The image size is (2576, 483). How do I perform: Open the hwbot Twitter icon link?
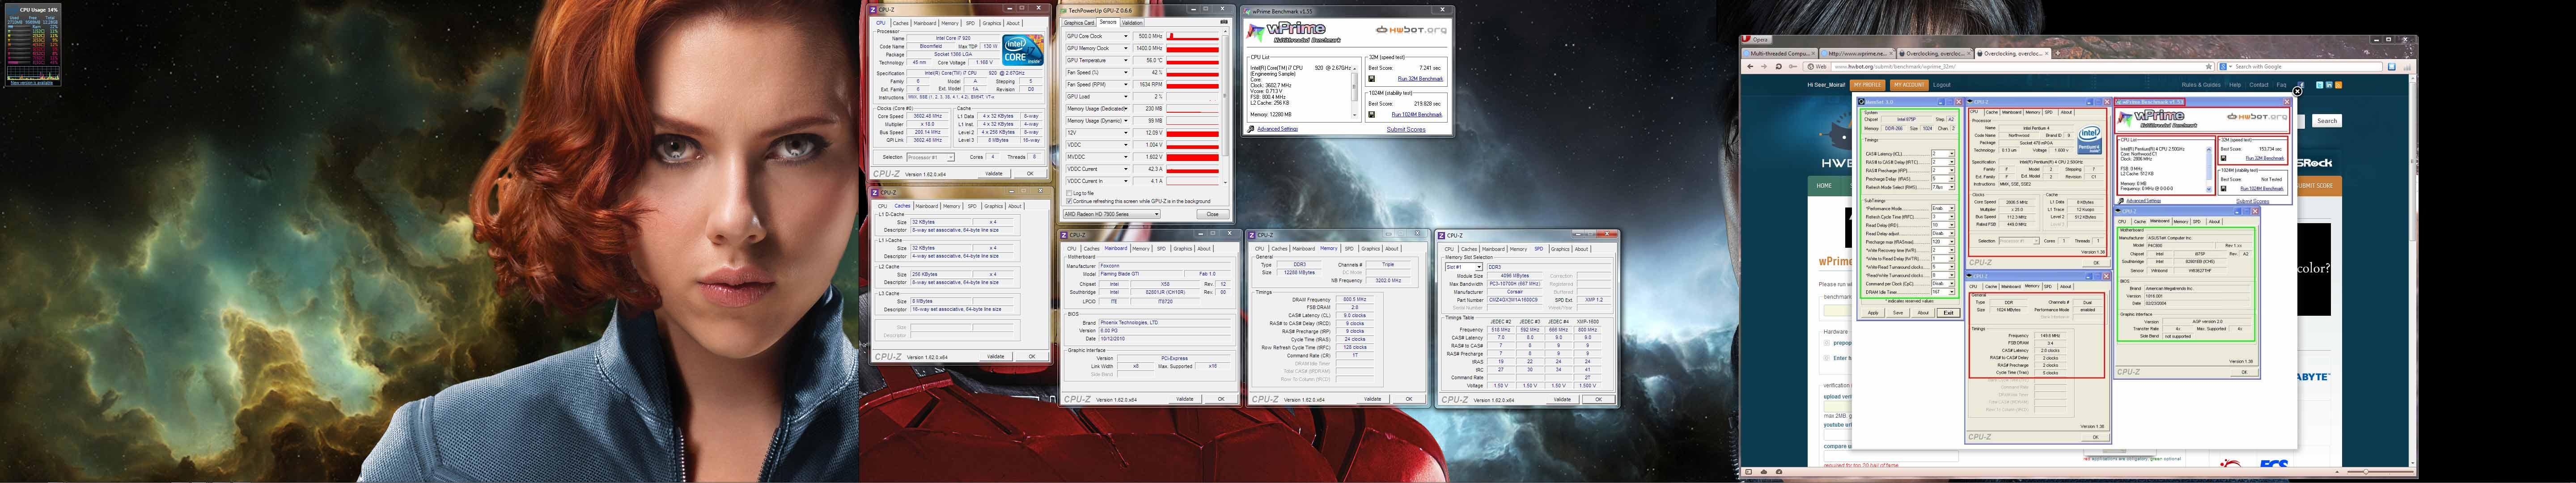(2320, 85)
